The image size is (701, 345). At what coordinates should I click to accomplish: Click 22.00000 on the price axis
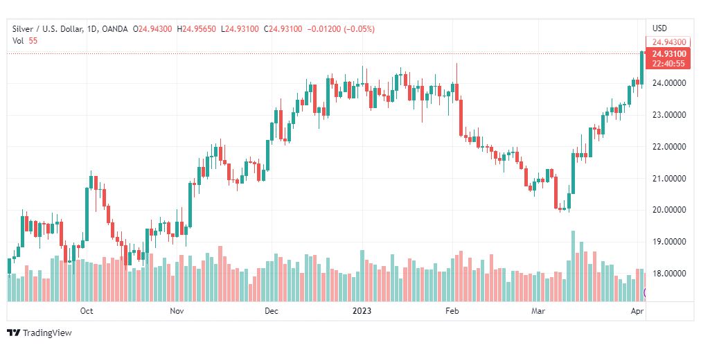tap(669, 147)
